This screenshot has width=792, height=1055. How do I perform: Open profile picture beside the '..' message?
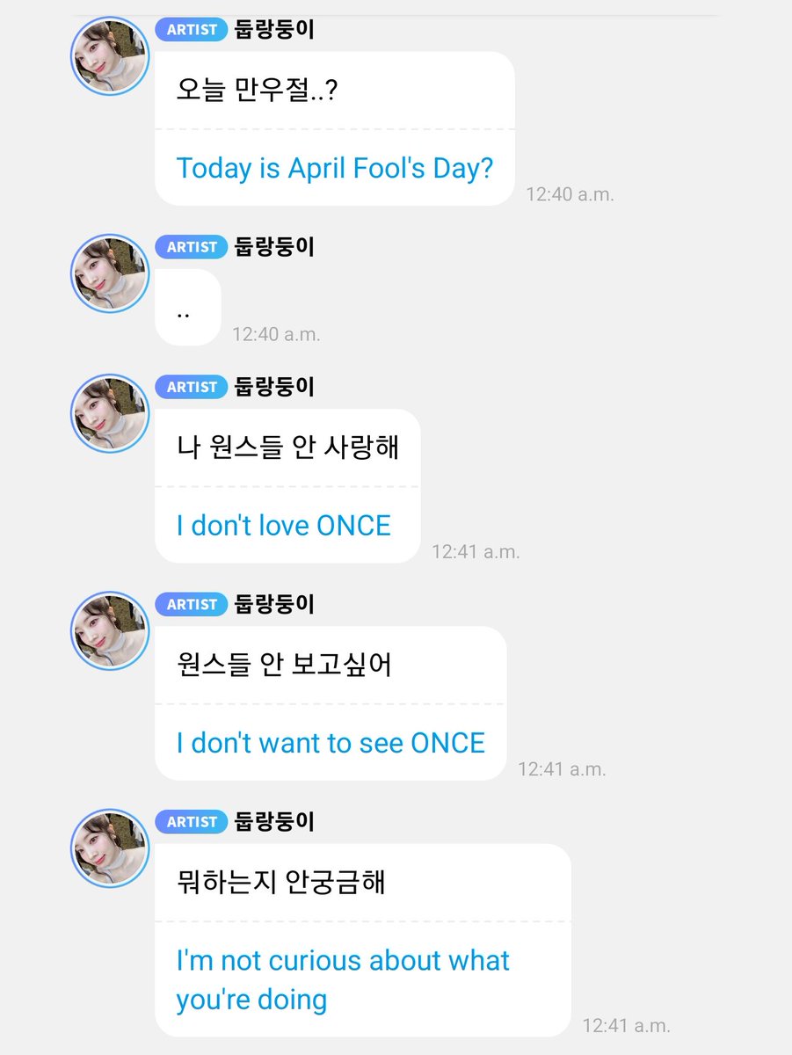point(109,273)
